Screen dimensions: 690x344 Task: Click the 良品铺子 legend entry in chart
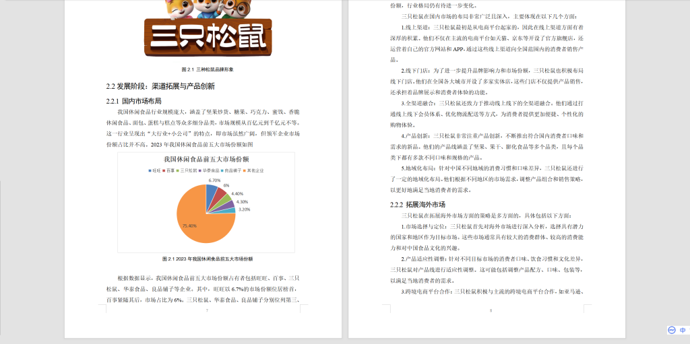[231, 170]
